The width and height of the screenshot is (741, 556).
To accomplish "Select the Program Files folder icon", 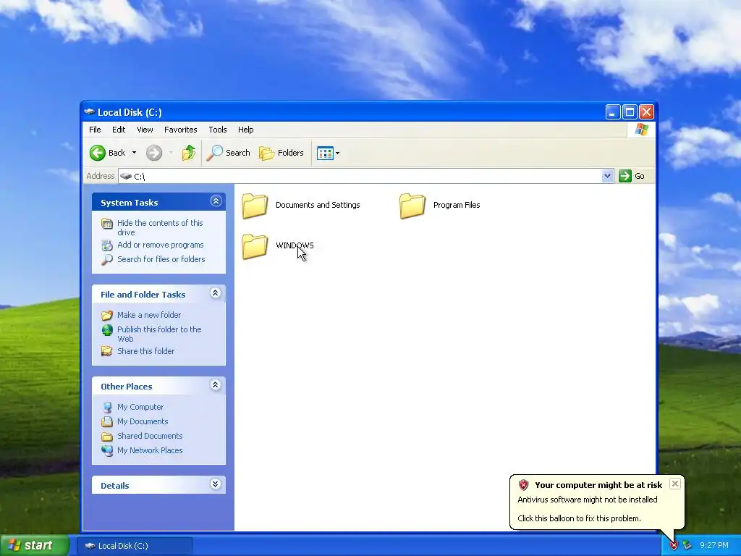I will 412,206.
